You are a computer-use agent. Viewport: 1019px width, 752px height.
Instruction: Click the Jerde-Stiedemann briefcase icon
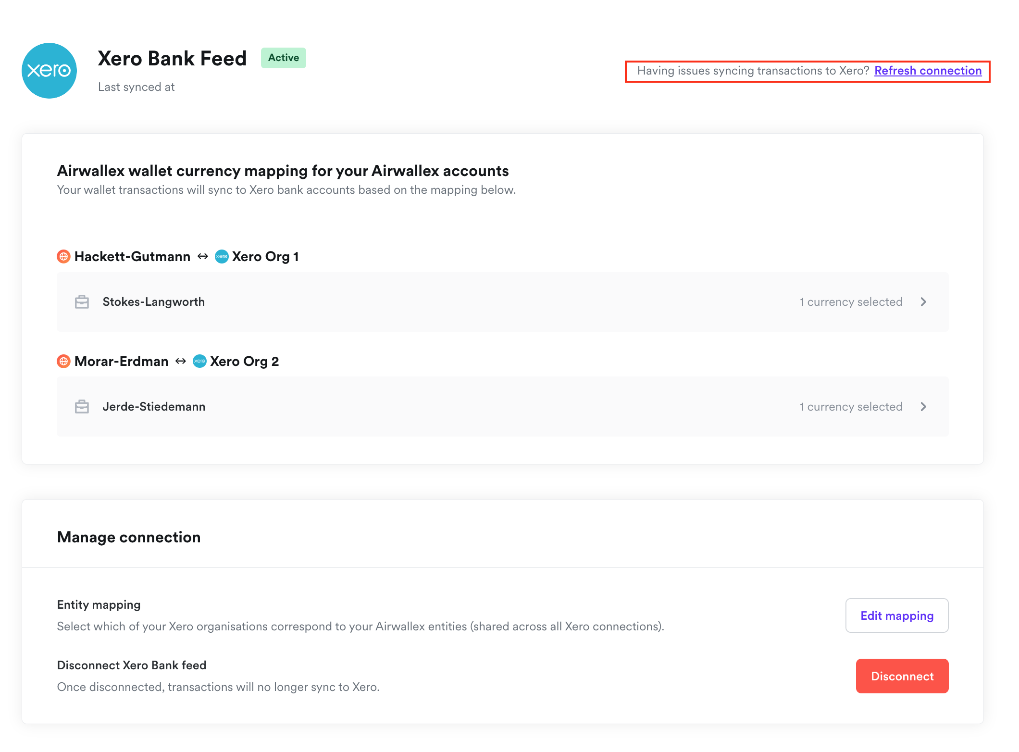point(82,407)
